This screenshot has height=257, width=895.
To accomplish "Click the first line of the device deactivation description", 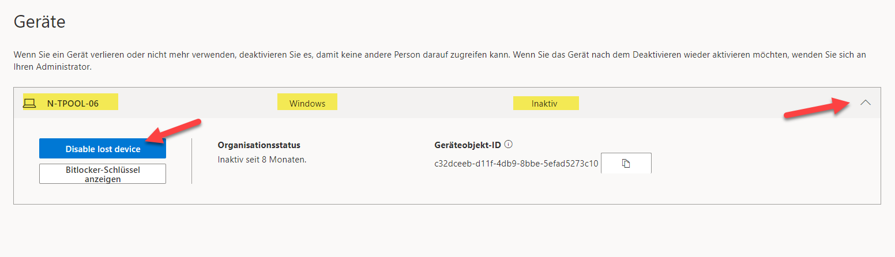I will tap(440, 55).
